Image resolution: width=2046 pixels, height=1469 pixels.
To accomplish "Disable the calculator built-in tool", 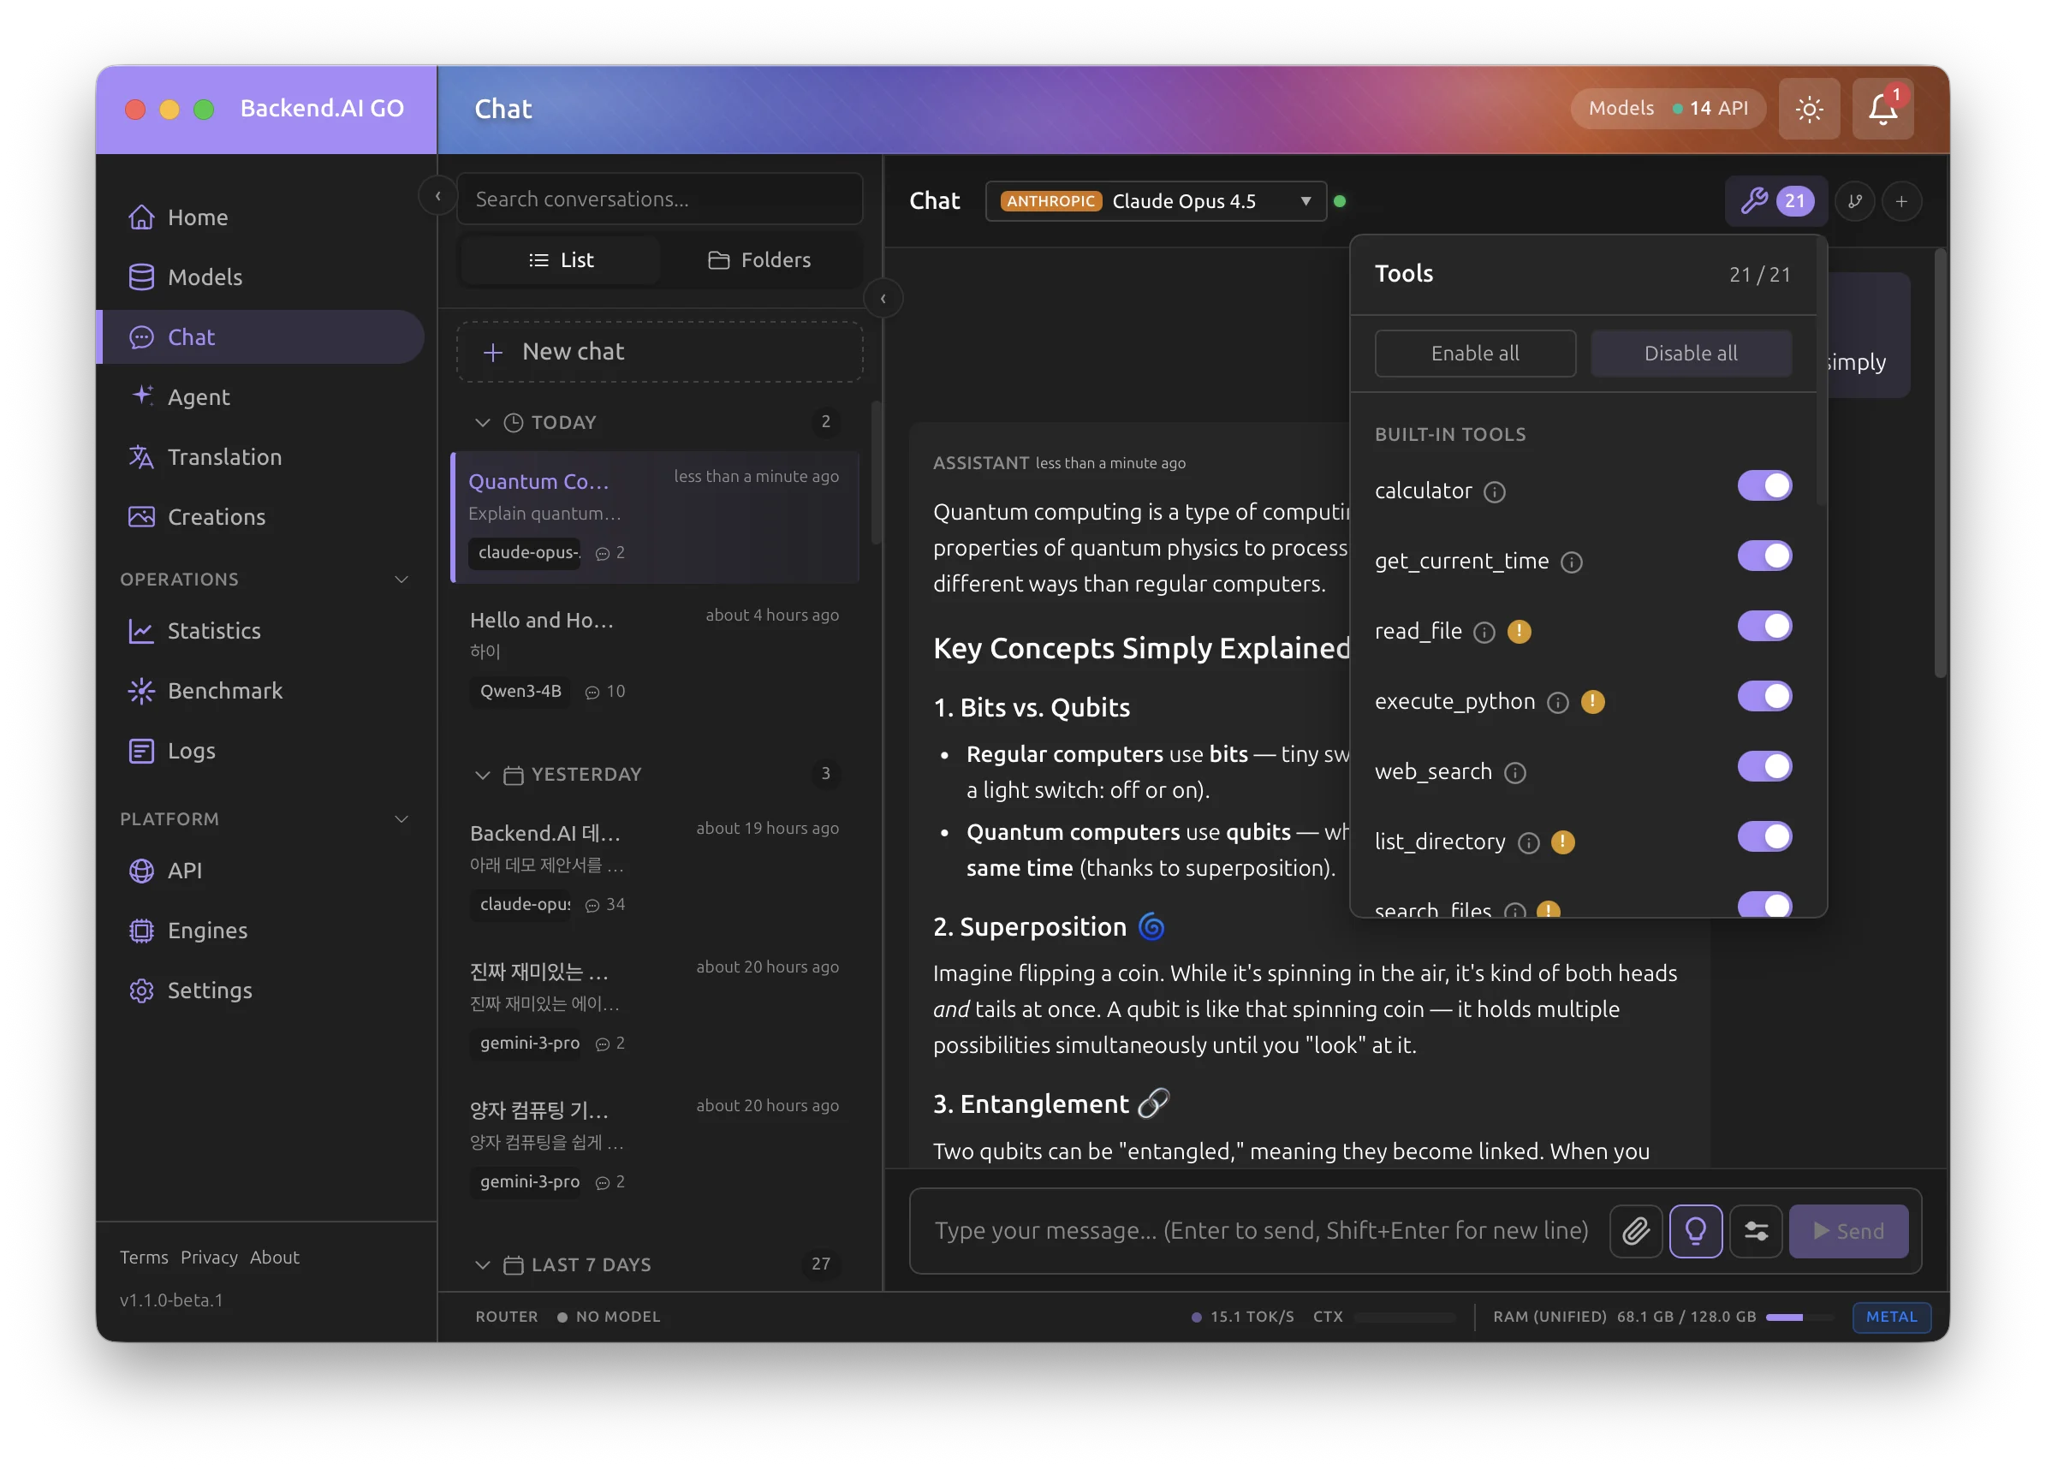I will [1764, 485].
